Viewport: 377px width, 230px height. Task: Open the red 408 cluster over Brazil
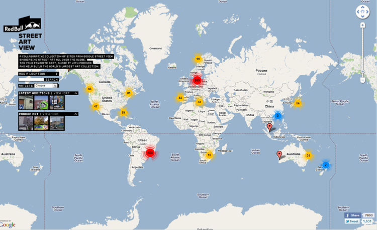click(x=150, y=153)
